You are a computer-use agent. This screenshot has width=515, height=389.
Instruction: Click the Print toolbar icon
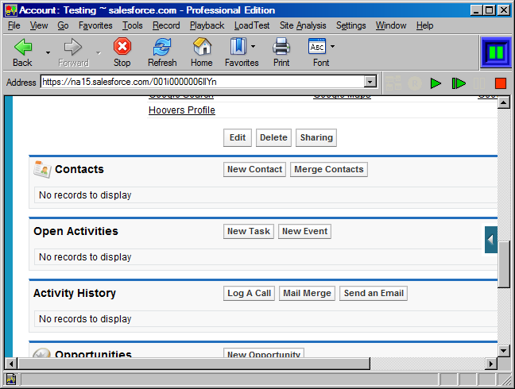(x=281, y=46)
